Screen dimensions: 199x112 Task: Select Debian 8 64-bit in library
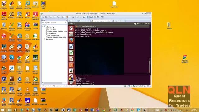(x=52, y=33)
